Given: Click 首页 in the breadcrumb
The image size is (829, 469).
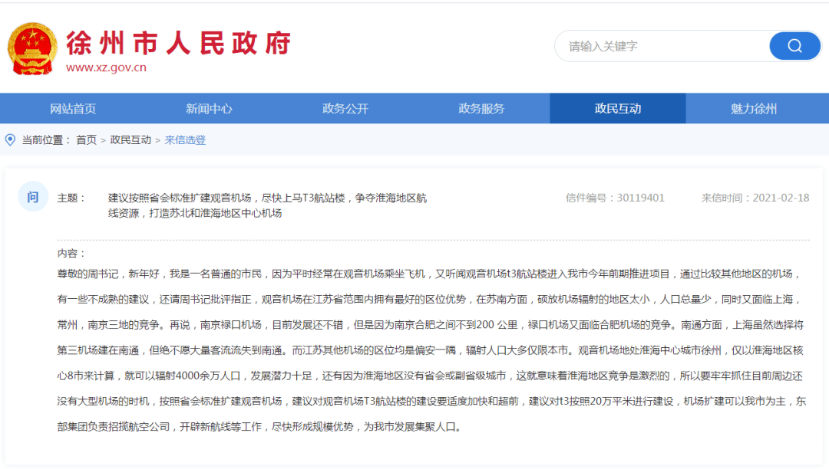Looking at the screenshot, I should click(86, 139).
